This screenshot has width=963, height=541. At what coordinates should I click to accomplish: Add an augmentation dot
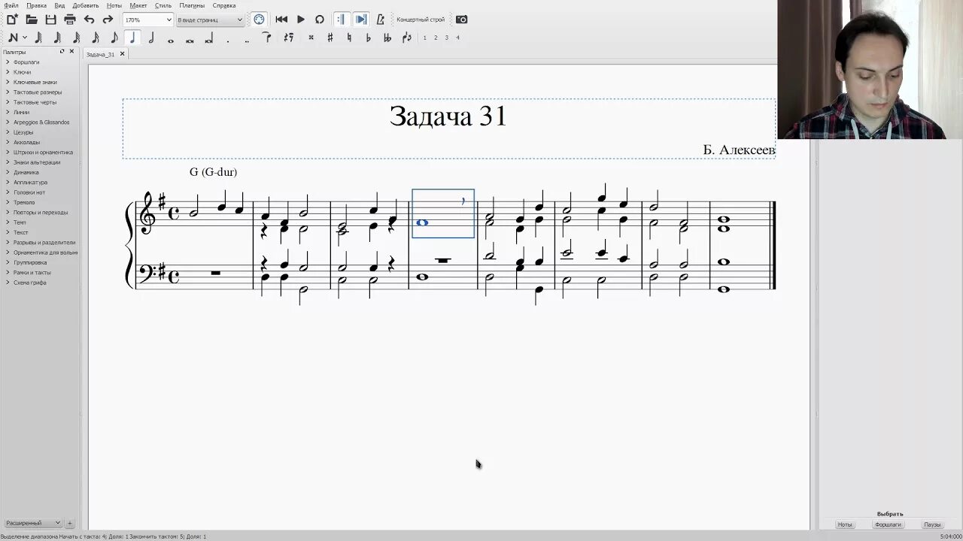[227, 40]
